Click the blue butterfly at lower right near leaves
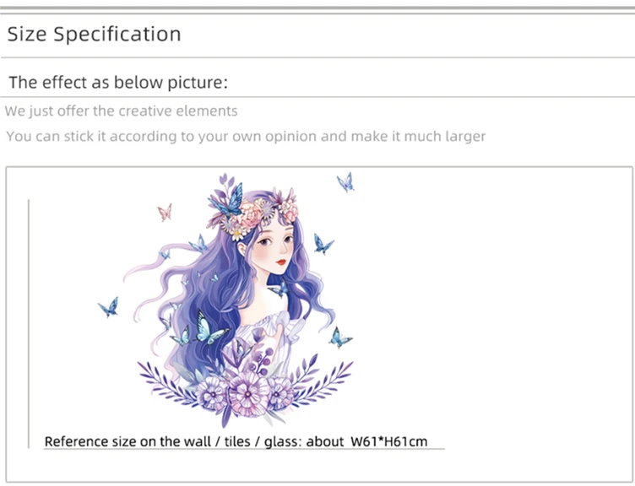 (x=339, y=337)
